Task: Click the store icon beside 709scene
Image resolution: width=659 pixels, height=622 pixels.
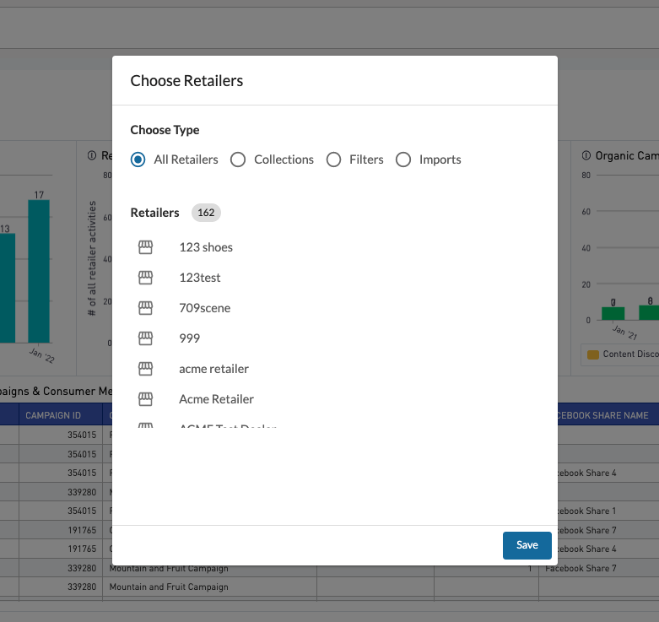Action: [145, 308]
